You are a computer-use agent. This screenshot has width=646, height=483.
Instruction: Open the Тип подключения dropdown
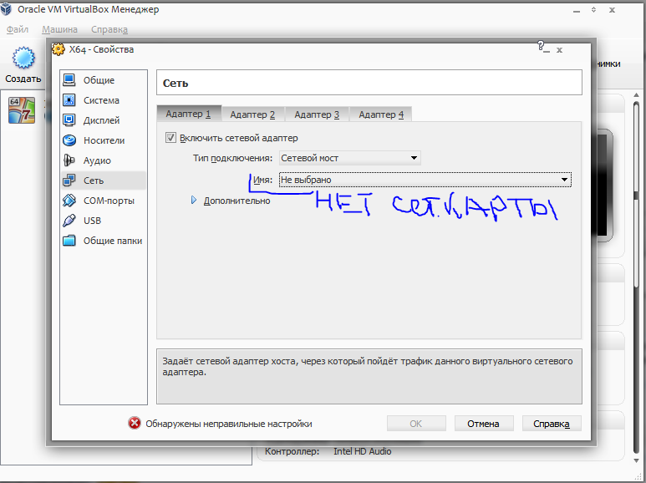(350, 158)
